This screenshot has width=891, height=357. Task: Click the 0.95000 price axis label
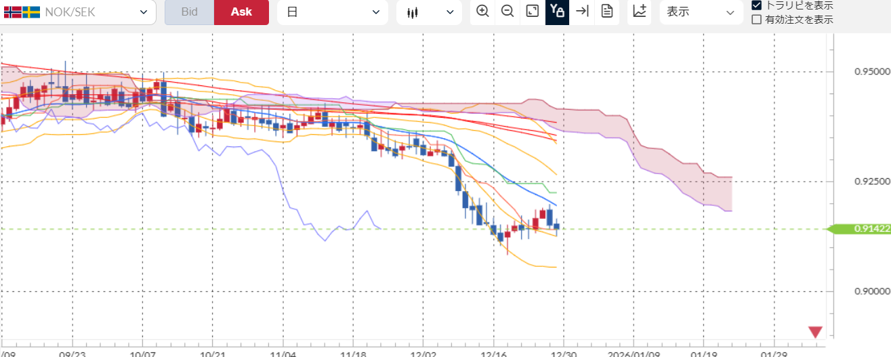(x=871, y=71)
